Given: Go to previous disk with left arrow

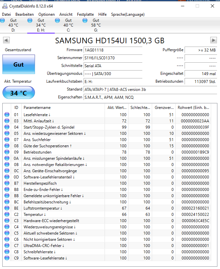Looking at the screenshot, I should [6, 40].
